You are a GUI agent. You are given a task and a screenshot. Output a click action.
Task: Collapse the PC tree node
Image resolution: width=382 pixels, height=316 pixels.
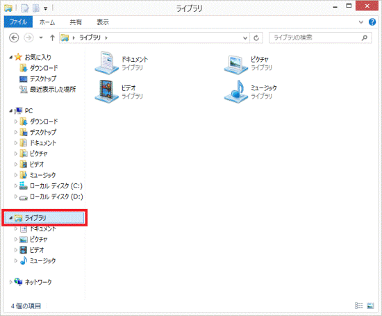10,111
